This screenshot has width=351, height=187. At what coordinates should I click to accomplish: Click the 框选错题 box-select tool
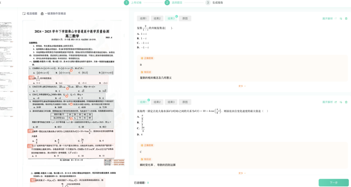(30, 14)
